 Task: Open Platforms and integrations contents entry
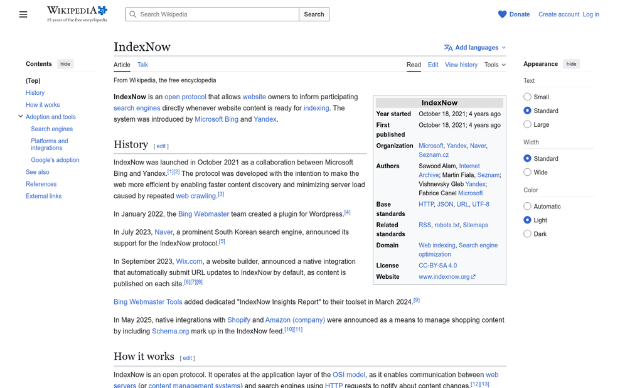point(50,144)
